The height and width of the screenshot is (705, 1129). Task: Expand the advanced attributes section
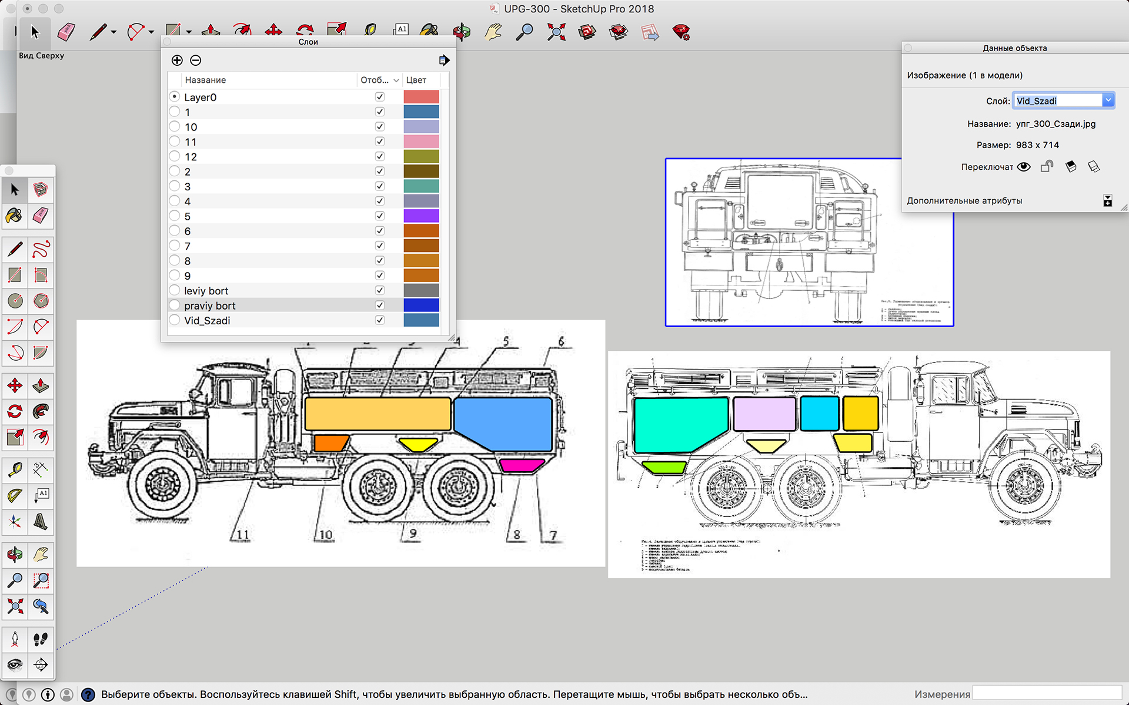pos(1108,201)
